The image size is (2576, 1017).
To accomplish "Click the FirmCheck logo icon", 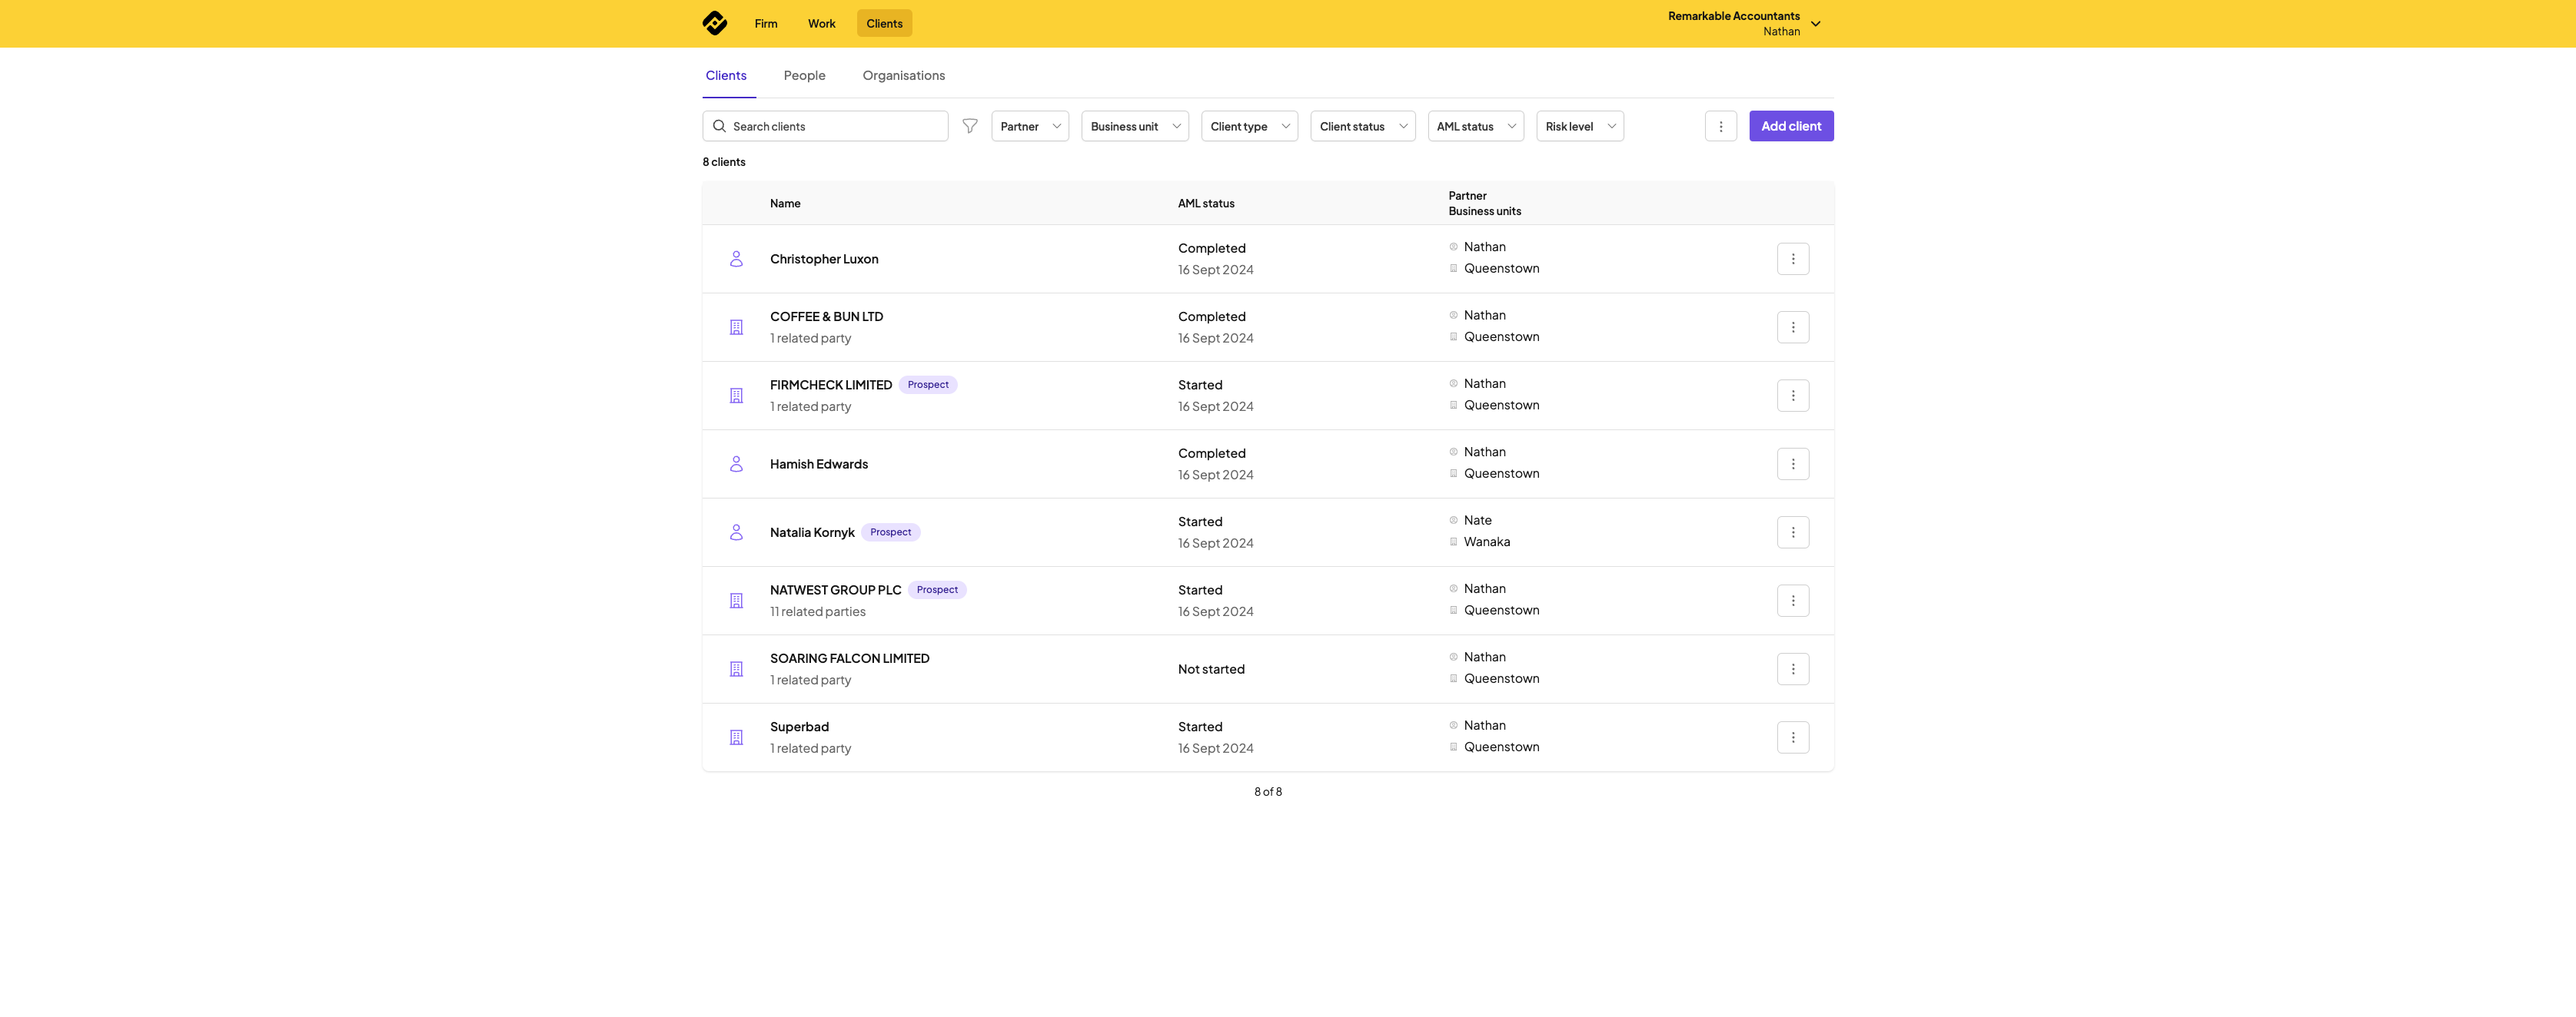I will (x=714, y=23).
